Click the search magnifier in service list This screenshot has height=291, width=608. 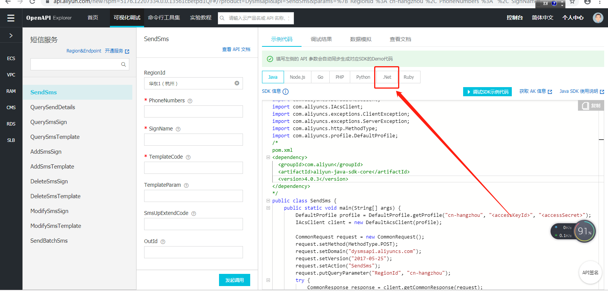coord(124,64)
